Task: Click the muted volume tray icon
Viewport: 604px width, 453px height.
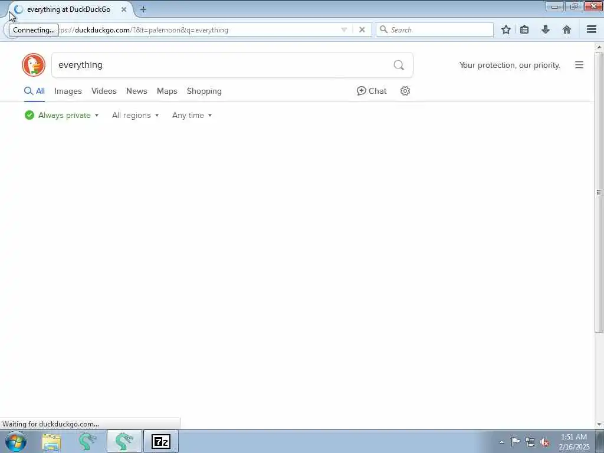Action: [x=544, y=442]
